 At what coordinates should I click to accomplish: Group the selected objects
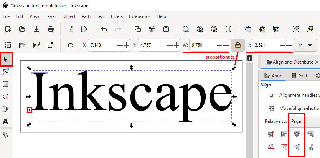tap(296, 29)
